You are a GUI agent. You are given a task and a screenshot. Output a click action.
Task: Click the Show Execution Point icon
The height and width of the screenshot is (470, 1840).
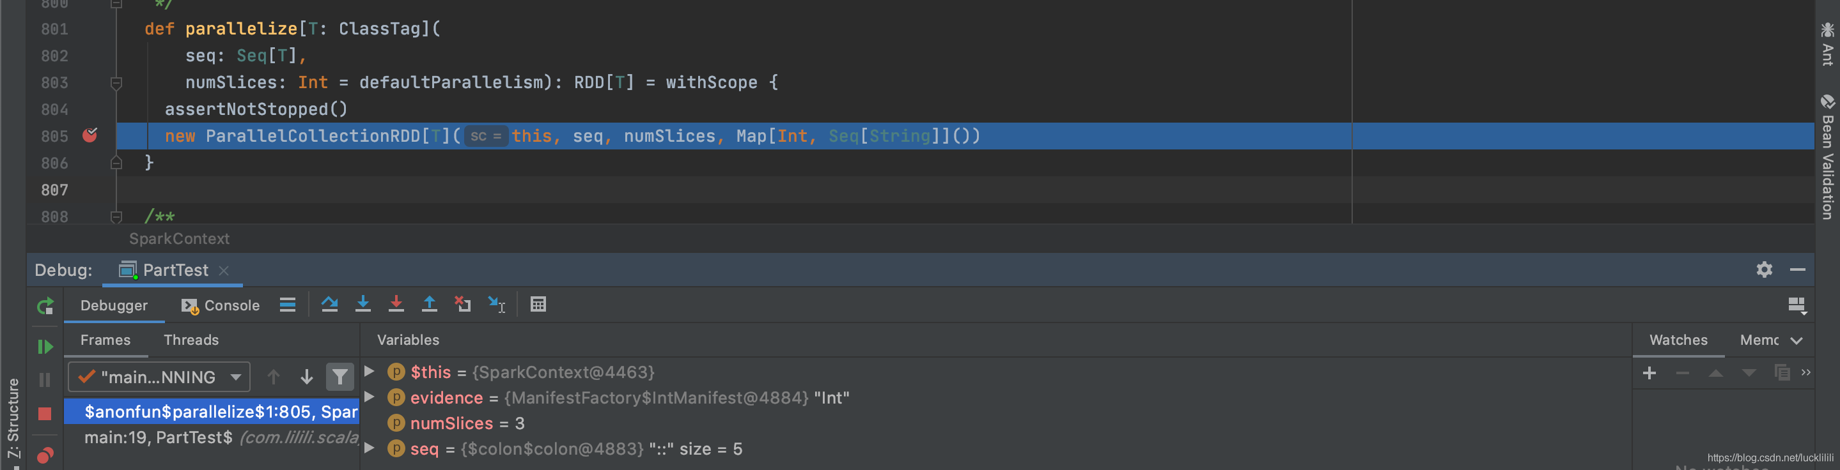[287, 305]
